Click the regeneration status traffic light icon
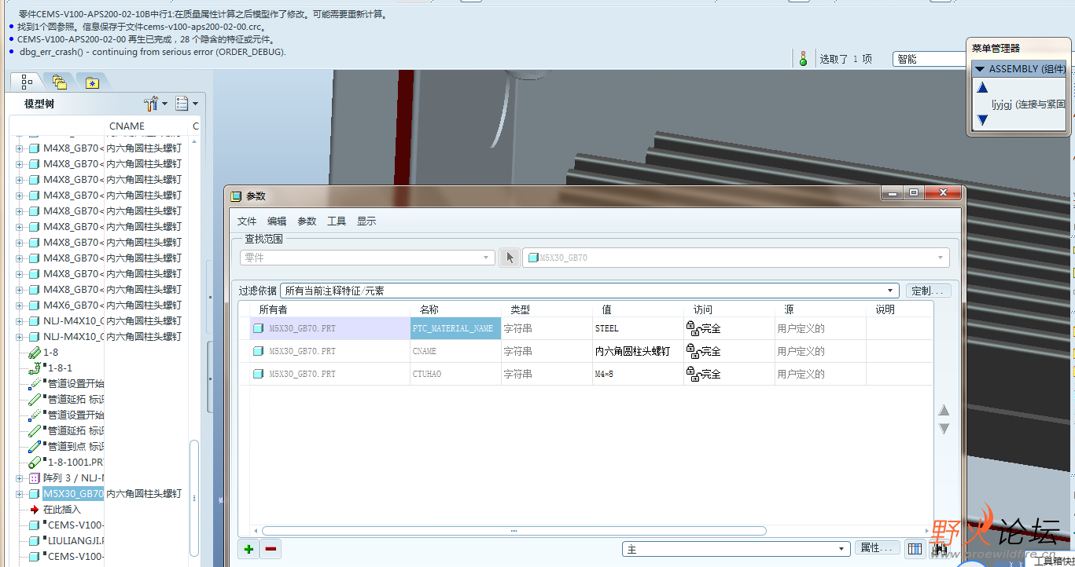This screenshot has height=567, width=1075. [803, 58]
